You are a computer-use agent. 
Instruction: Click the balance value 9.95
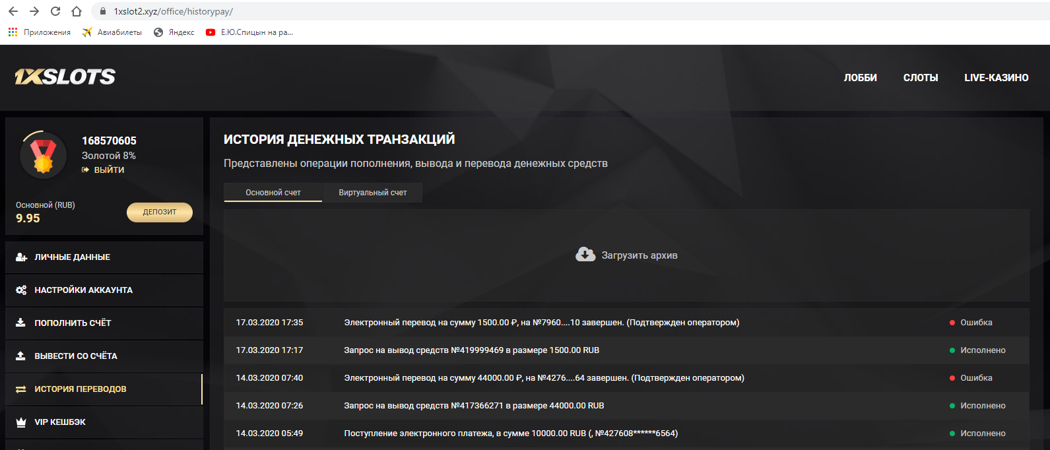pos(28,218)
